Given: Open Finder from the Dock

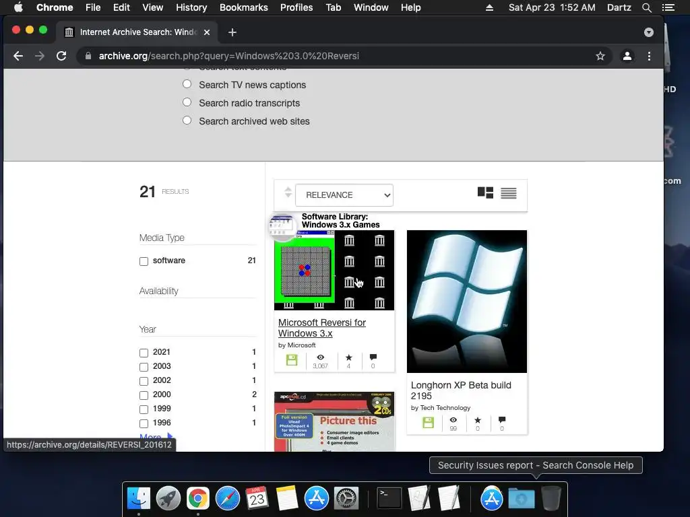Looking at the screenshot, I should pyautogui.click(x=139, y=498).
